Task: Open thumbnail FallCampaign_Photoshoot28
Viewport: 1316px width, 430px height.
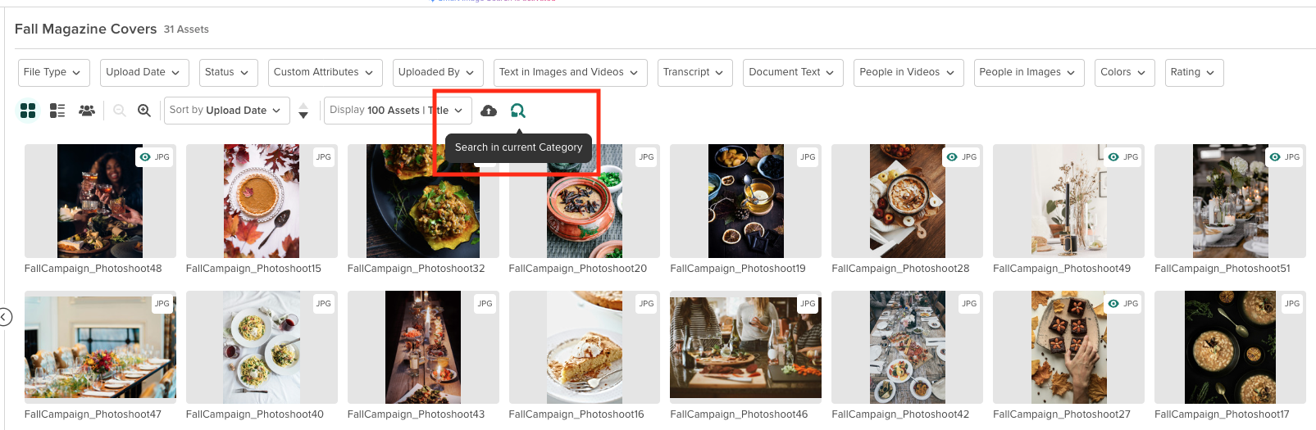Action: click(x=908, y=201)
